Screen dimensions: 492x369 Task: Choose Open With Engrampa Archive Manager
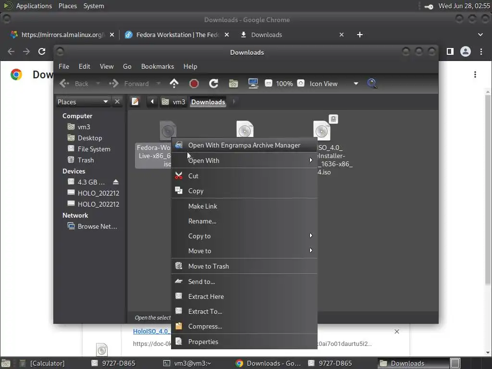244,145
